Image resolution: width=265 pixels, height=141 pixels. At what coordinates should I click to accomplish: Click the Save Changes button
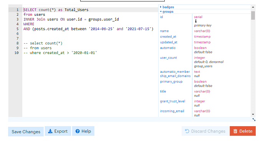click(x=26, y=131)
